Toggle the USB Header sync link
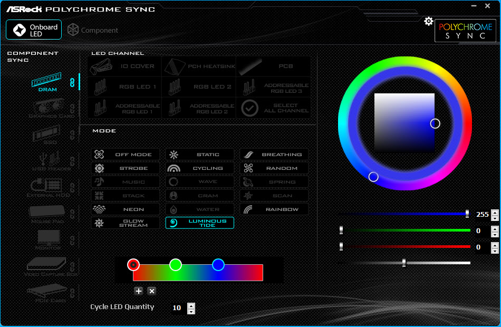 point(73,161)
